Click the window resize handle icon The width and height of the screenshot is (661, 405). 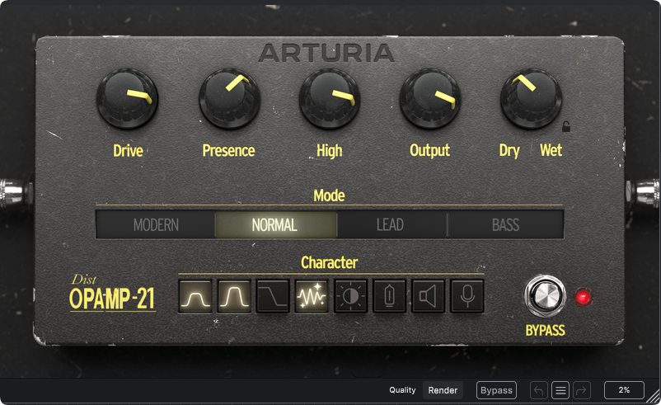[x=654, y=397]
